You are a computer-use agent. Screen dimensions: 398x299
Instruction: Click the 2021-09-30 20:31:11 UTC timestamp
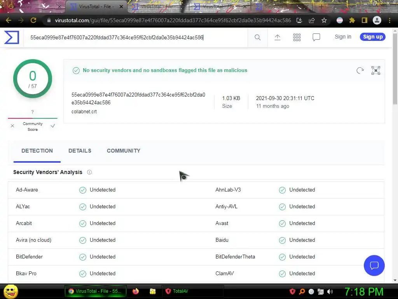pyautogui.click(x=285, y=98)
